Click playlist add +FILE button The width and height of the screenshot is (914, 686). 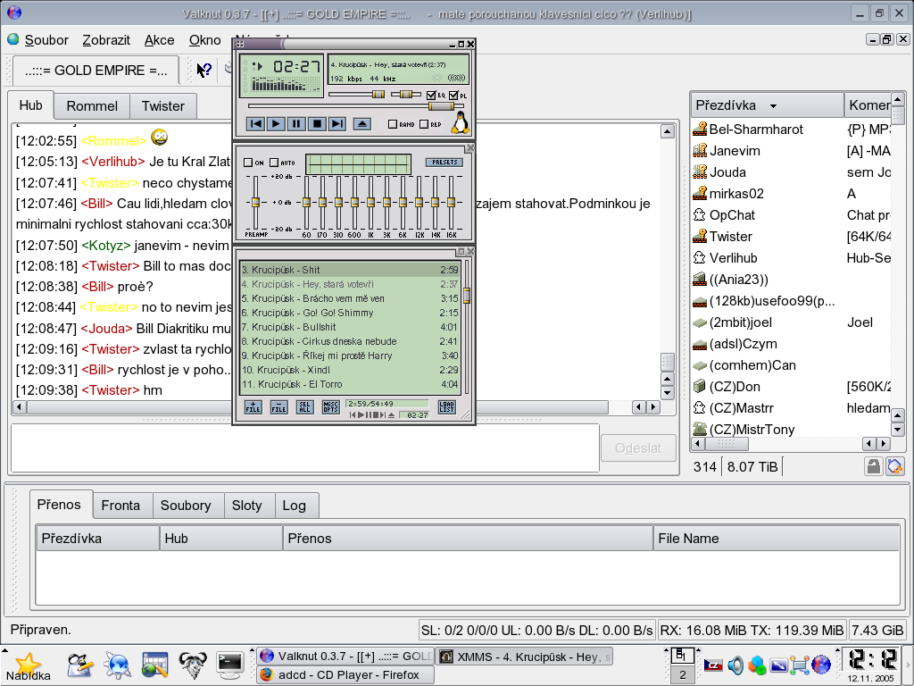click(x=253, y=407)
